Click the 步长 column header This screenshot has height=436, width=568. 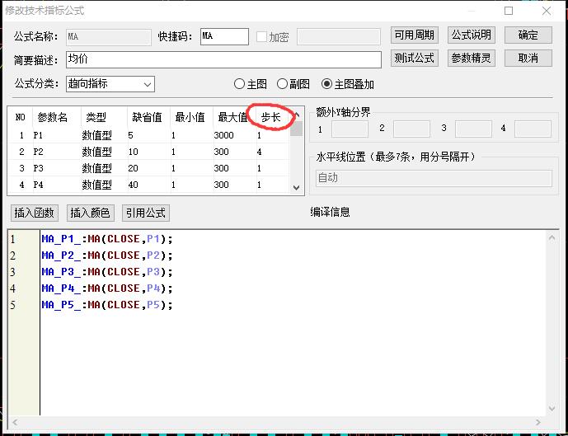271,117
